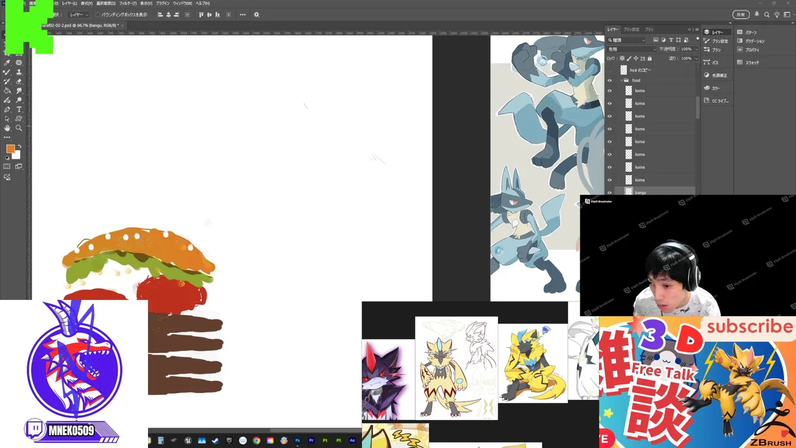Click white background color swatch
The image size is (796, 448).
click(17, 156)
